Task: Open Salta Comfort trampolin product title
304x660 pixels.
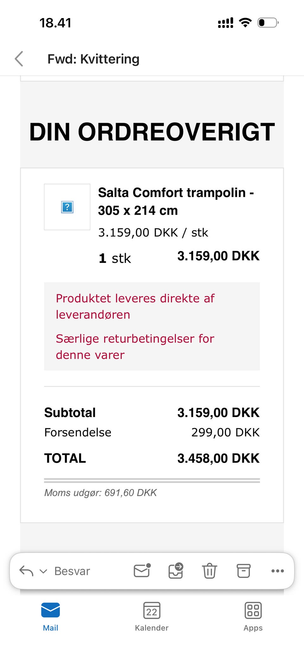Action: tap(176, 201)
